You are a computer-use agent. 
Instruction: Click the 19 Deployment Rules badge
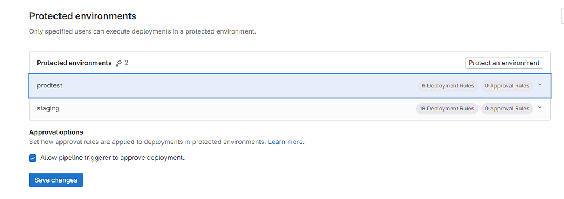pos(447,108)
